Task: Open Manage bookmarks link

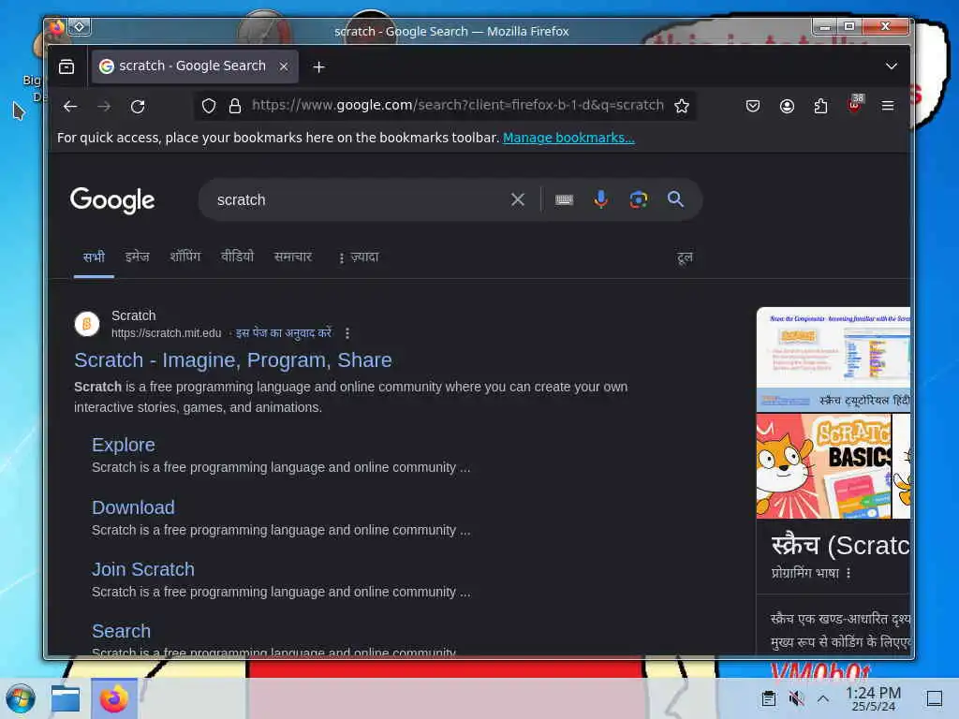Action: point(568,138)
